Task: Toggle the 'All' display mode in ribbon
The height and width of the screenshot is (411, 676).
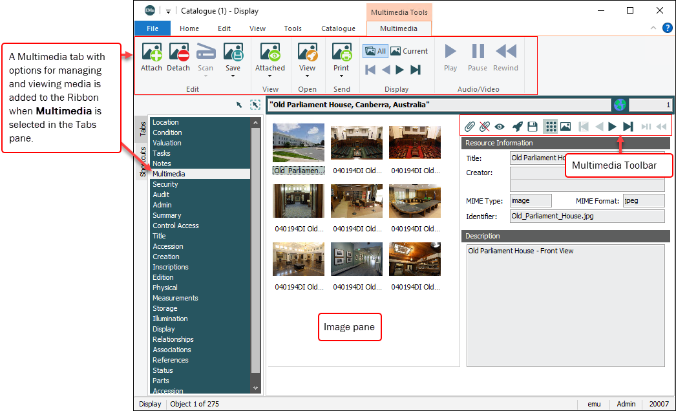Action: coord(375,51)
